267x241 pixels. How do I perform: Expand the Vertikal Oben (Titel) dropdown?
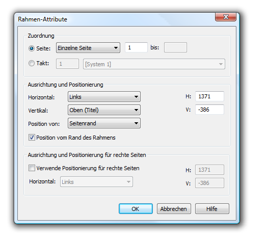[104, 110]
